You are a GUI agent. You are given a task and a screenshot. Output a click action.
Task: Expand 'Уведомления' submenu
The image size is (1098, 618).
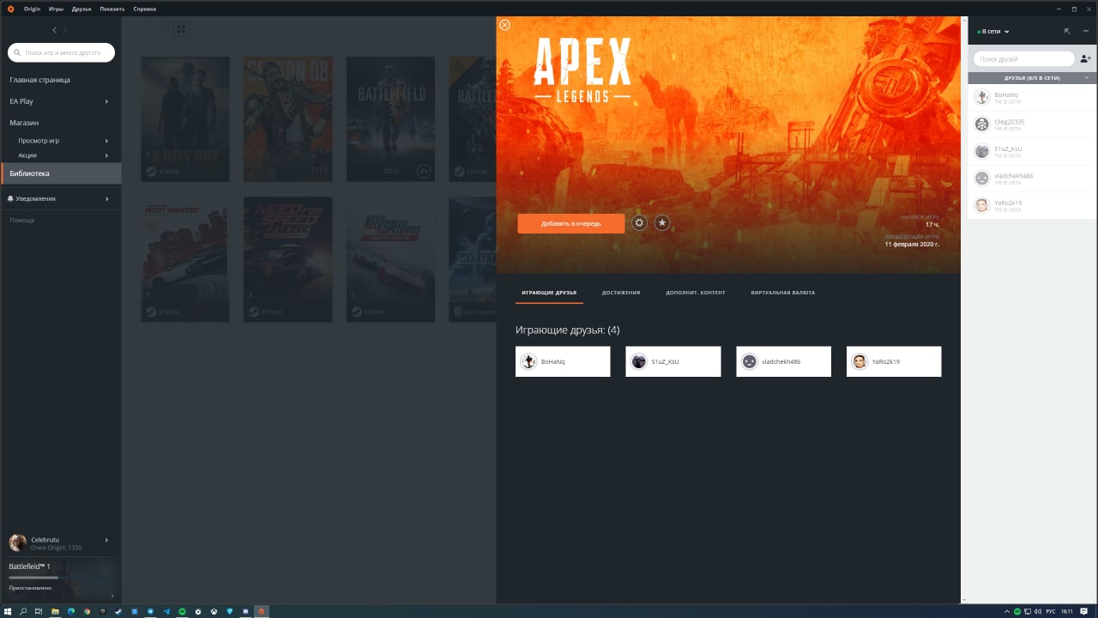106,198
